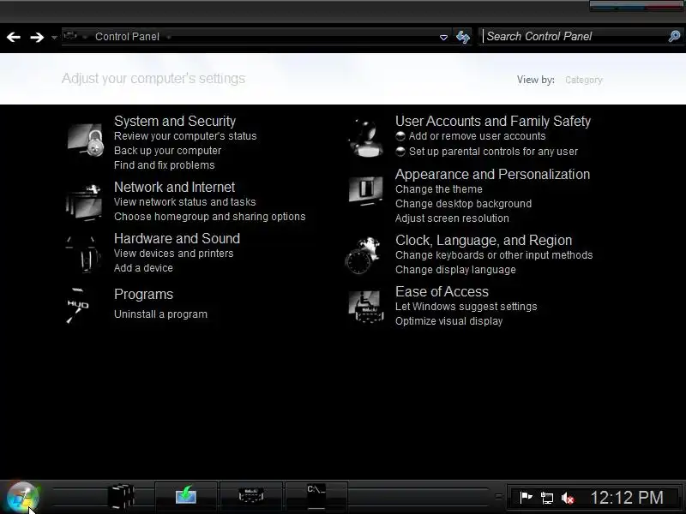This screenshot has height=514, width=686.
Task: Open the taskbar keyboard icon
Action: pos(251,495)
